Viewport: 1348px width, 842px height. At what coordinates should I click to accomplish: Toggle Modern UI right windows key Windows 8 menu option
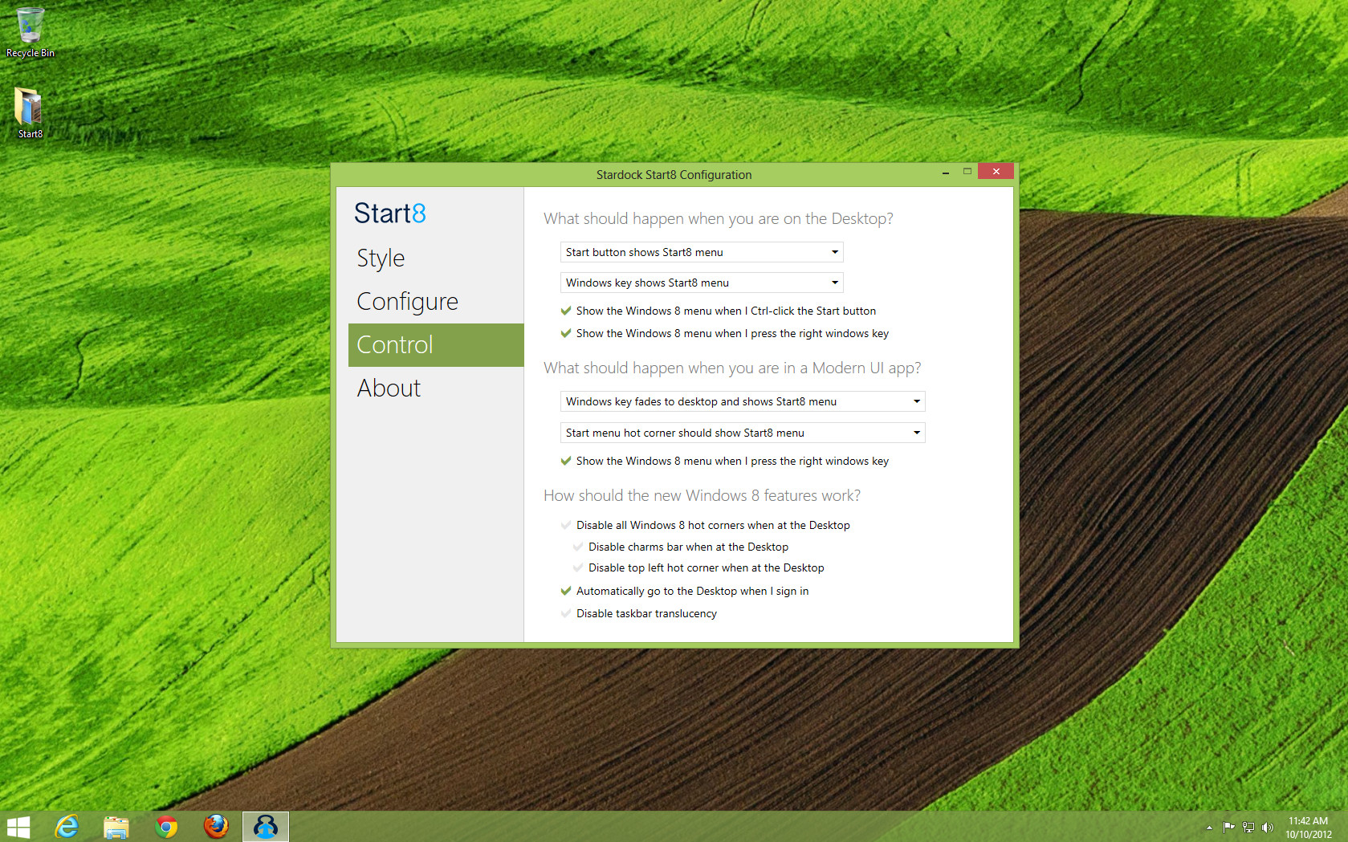click(725, 461)
